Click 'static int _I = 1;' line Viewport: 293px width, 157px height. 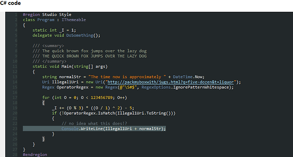tap(54, 30)
